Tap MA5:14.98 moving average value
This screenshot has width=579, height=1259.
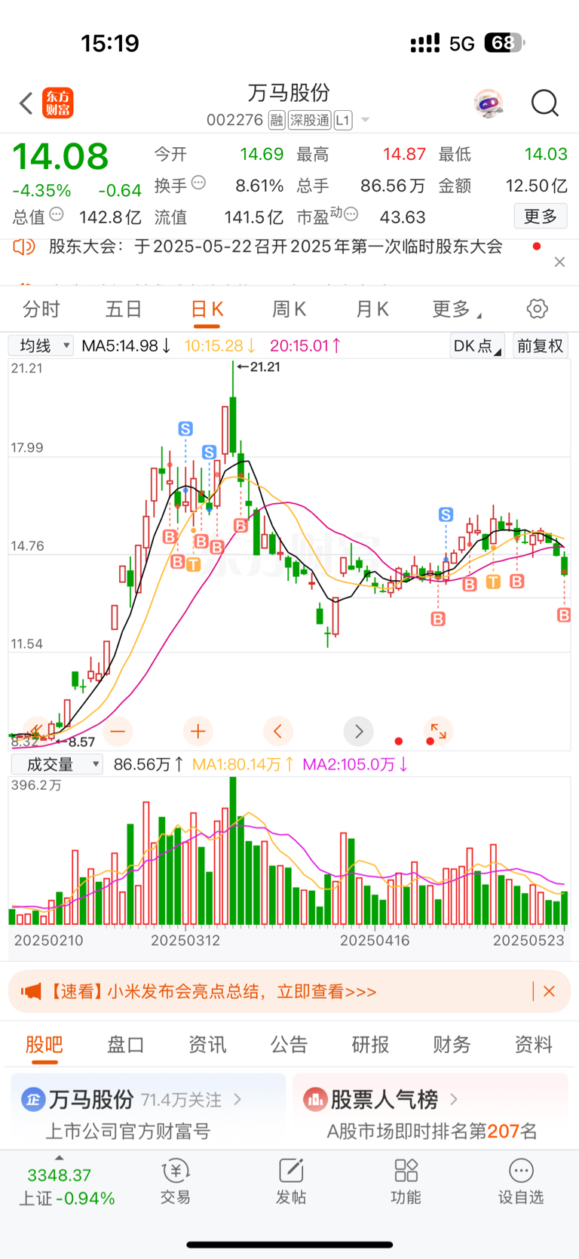pyautogui.click(x=126, y=345)
